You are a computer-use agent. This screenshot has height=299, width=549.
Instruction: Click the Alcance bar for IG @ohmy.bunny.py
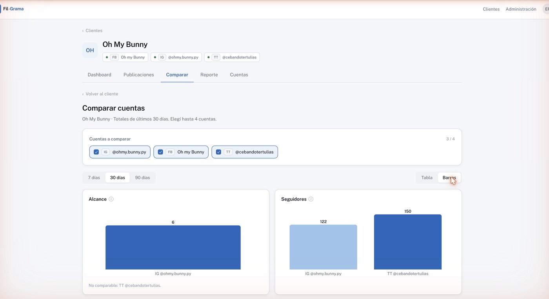coord(173,247)
